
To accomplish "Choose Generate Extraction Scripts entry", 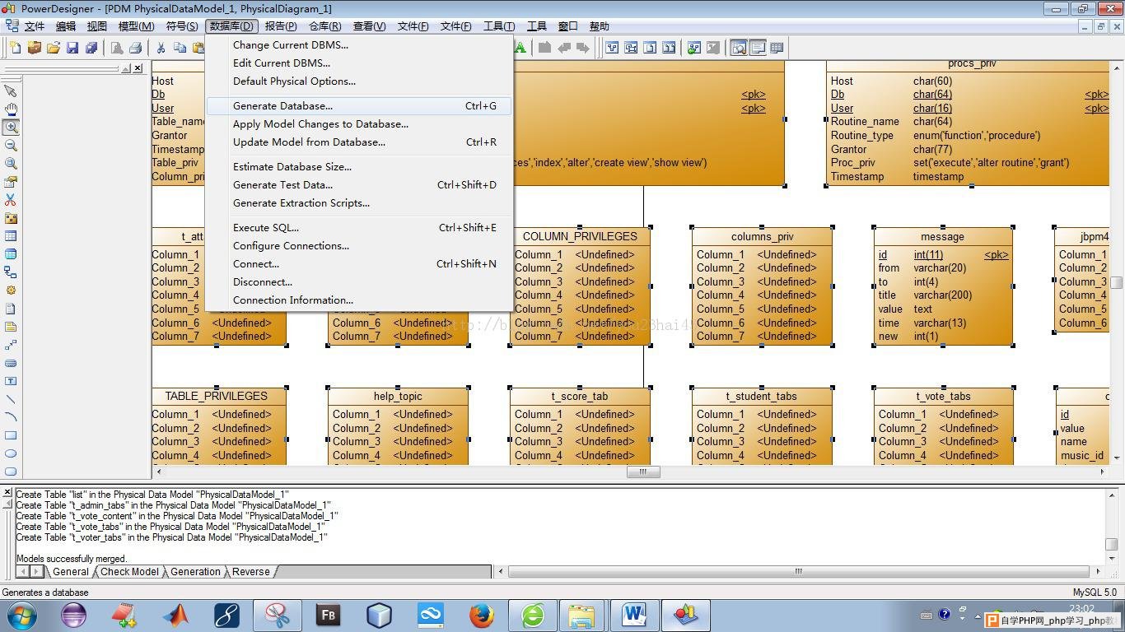I will click(x=359, y=203).
